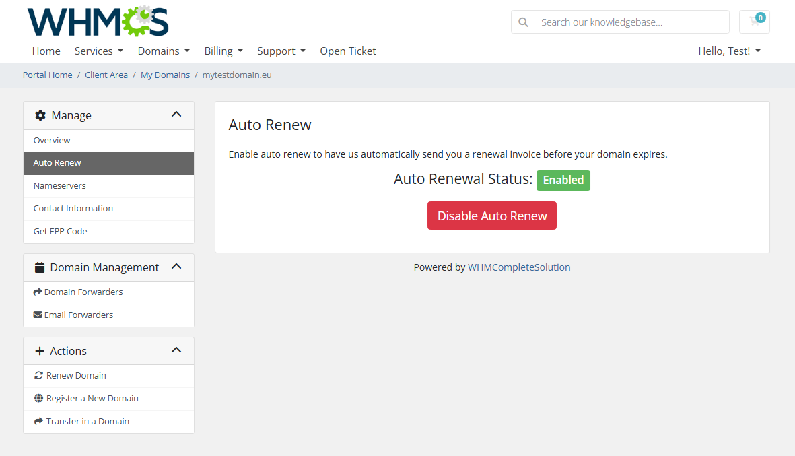Open the Billing dropdown menu
795x456 pixels.
tap(223, 51)
